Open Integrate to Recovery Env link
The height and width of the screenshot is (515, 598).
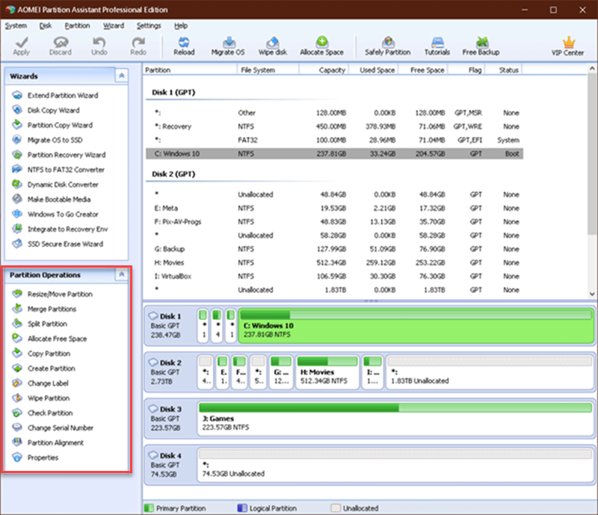tap(67, 229)
